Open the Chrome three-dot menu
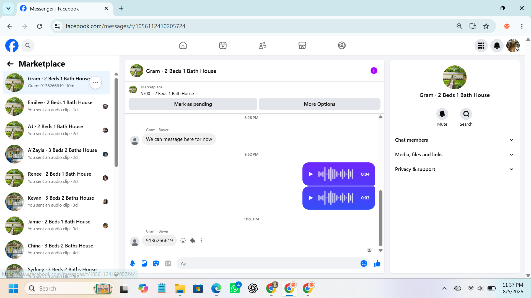 pos(522,26)
